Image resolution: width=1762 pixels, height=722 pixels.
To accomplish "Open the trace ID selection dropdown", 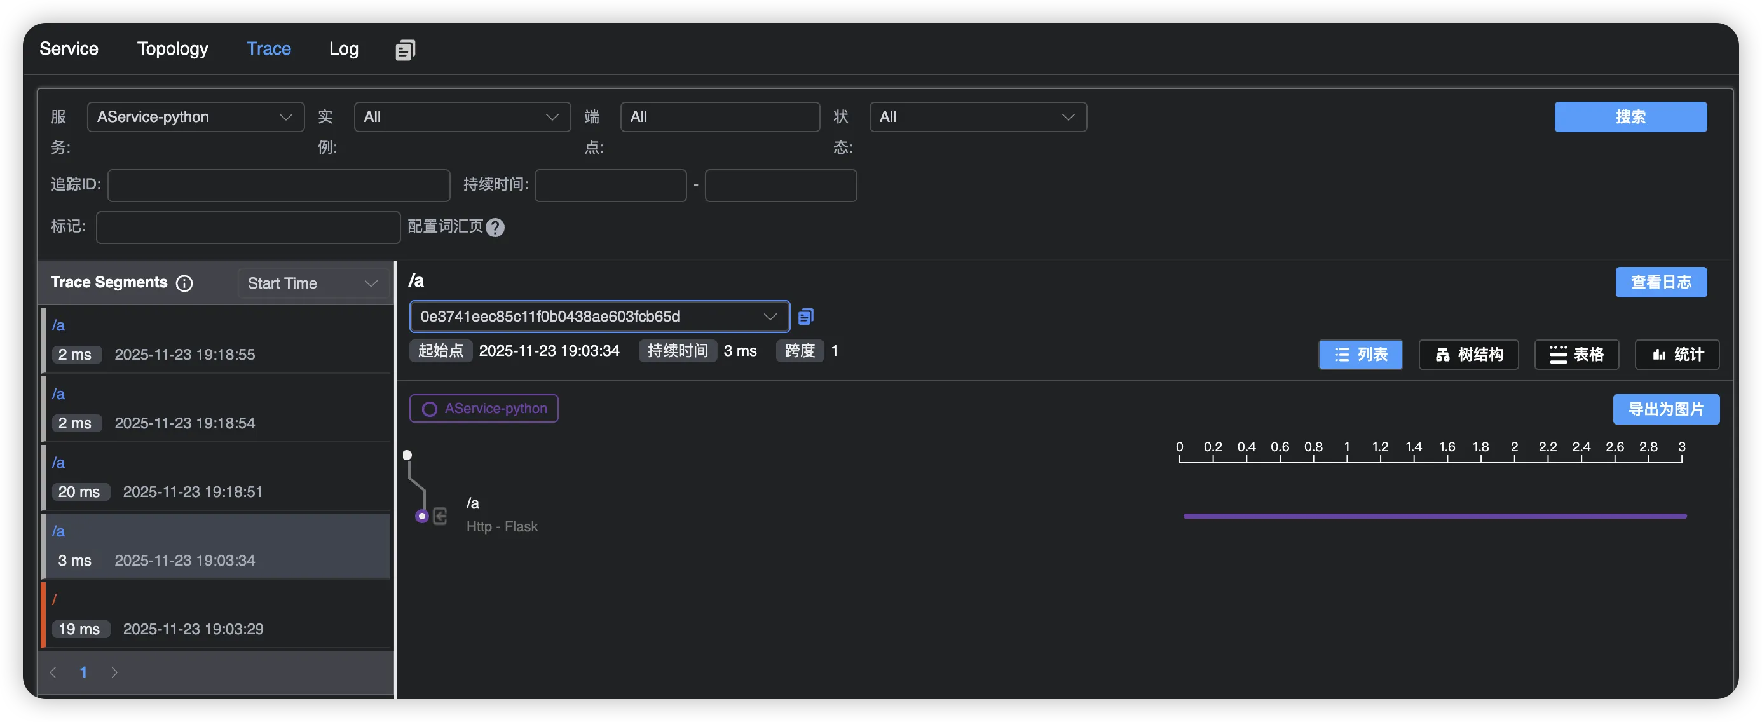I will click(599, 317).
